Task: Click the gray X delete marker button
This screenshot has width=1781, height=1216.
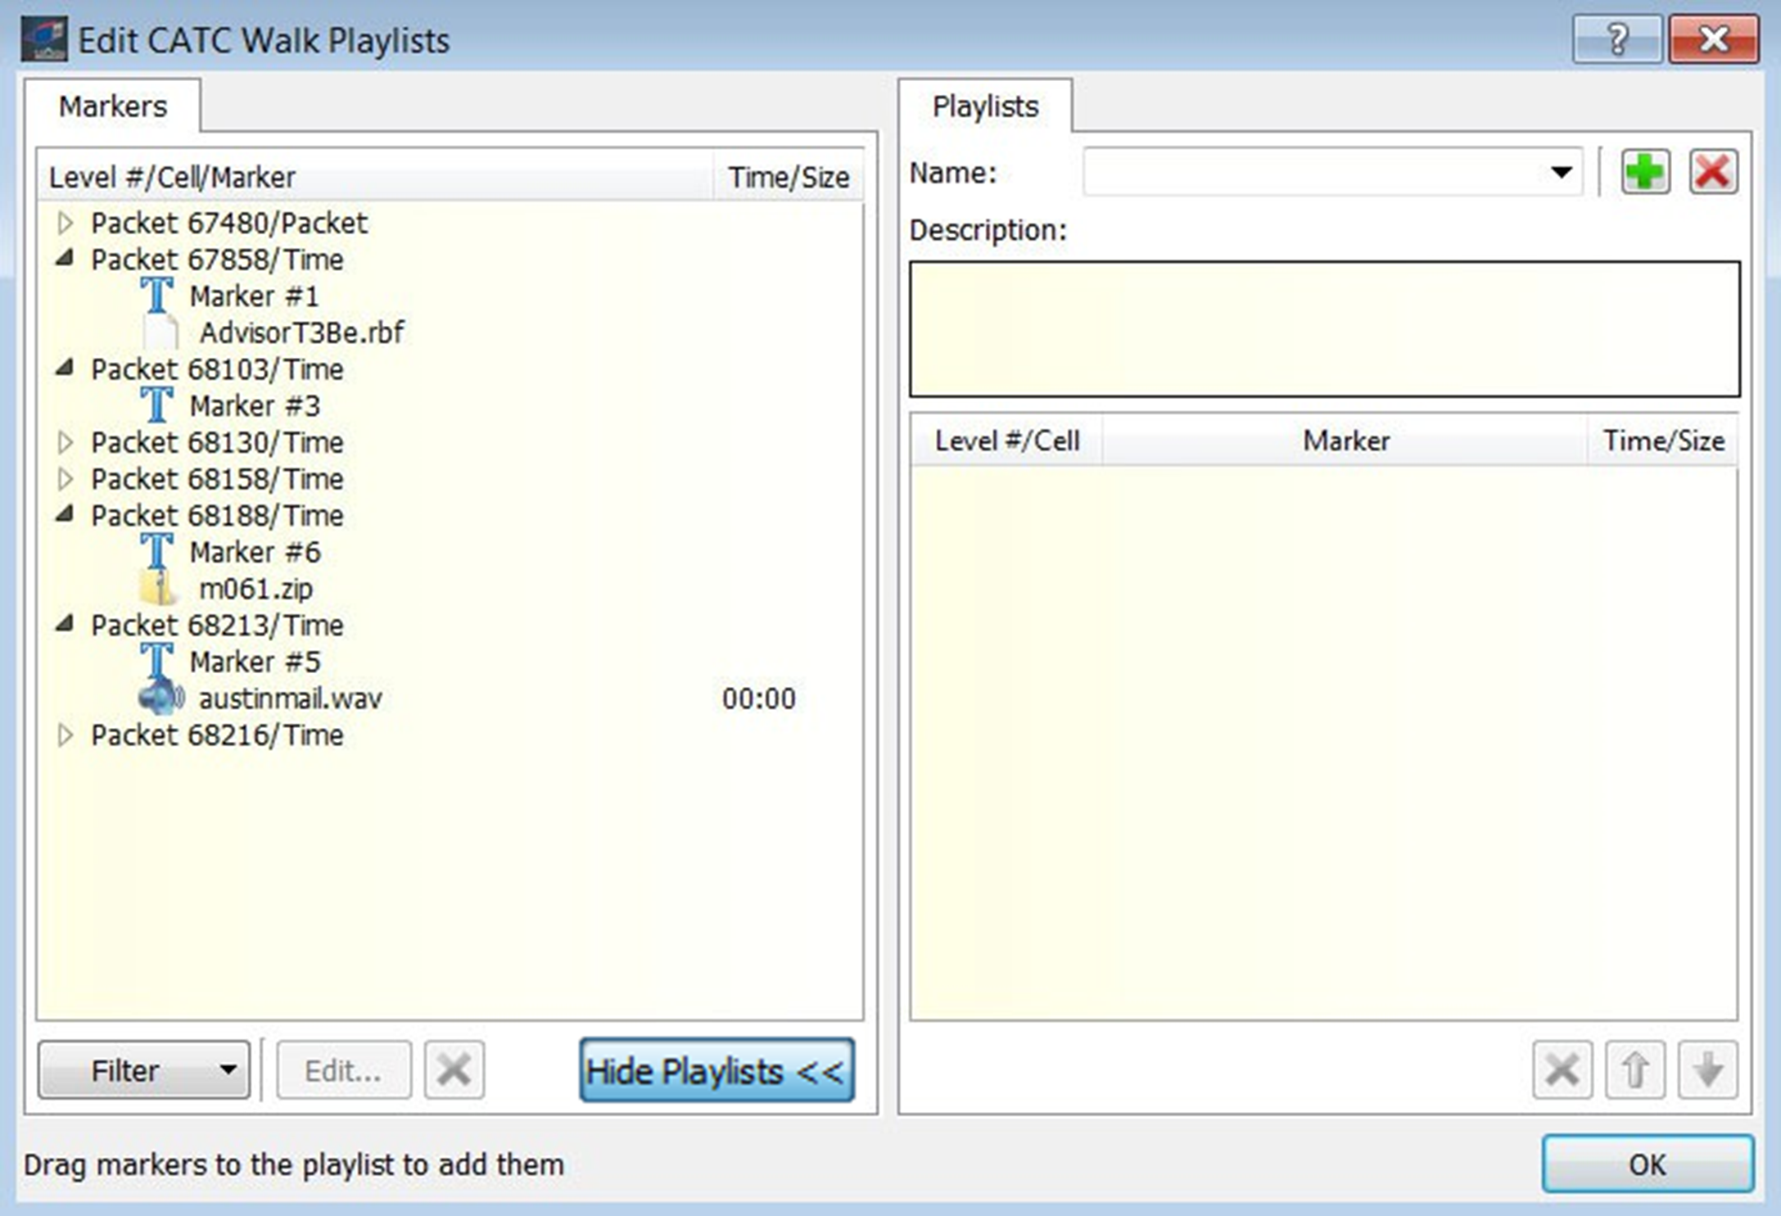Action: click(454, 1069)
